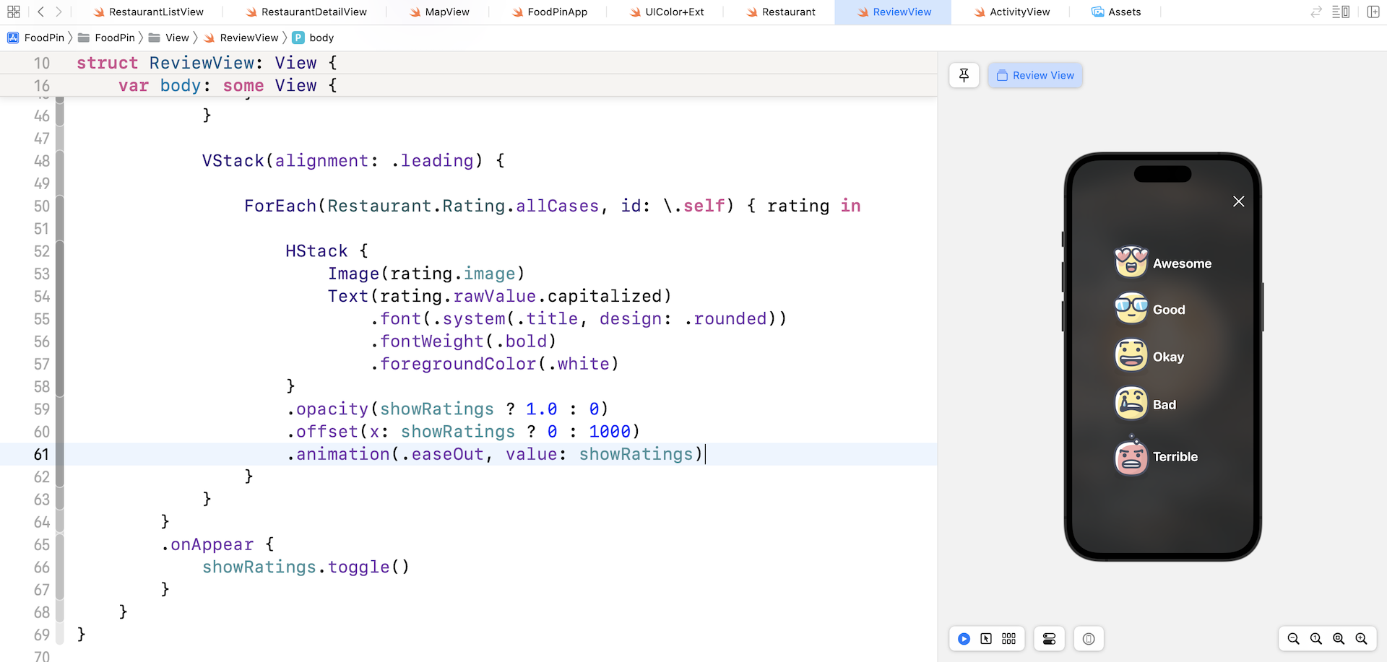Add a new editor pane on right
Image resolution: width=1387 pixels, height=662 pixels.
pyautogui.click(x=1373, y=12)
